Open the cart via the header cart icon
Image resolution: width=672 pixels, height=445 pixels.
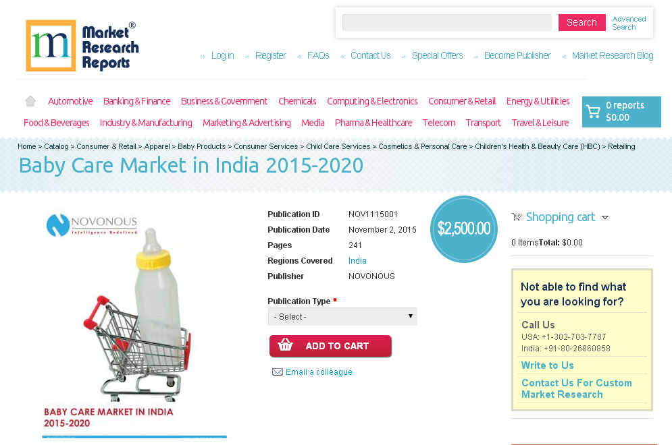pos(594,111)
